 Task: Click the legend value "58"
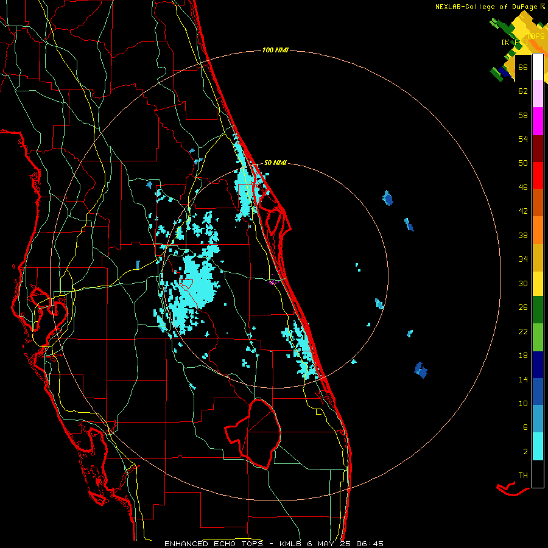pos(523,115)
